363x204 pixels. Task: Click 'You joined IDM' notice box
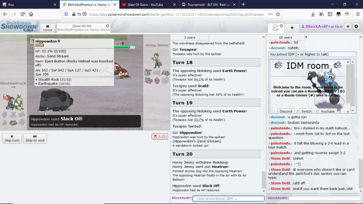(312, 54)
